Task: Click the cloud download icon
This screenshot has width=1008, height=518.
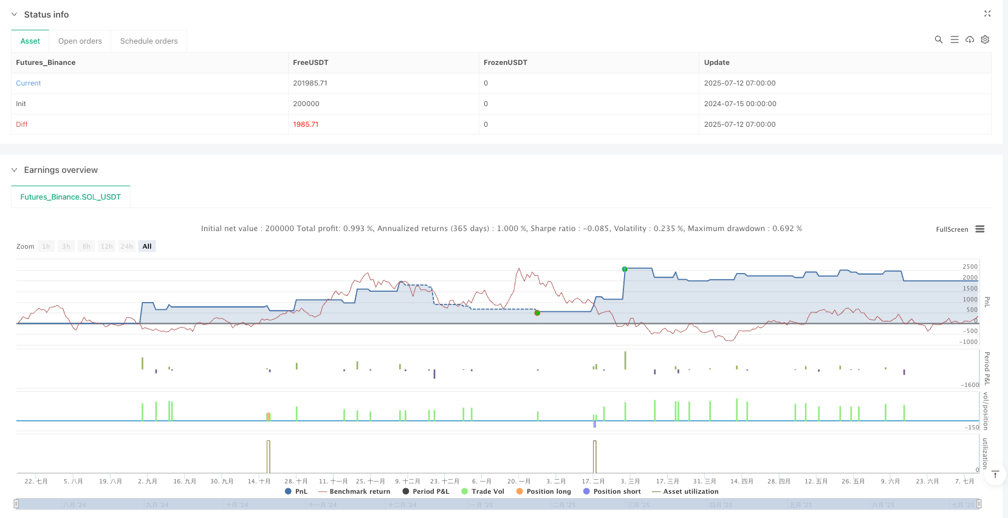Action: (x=970, y=39)
